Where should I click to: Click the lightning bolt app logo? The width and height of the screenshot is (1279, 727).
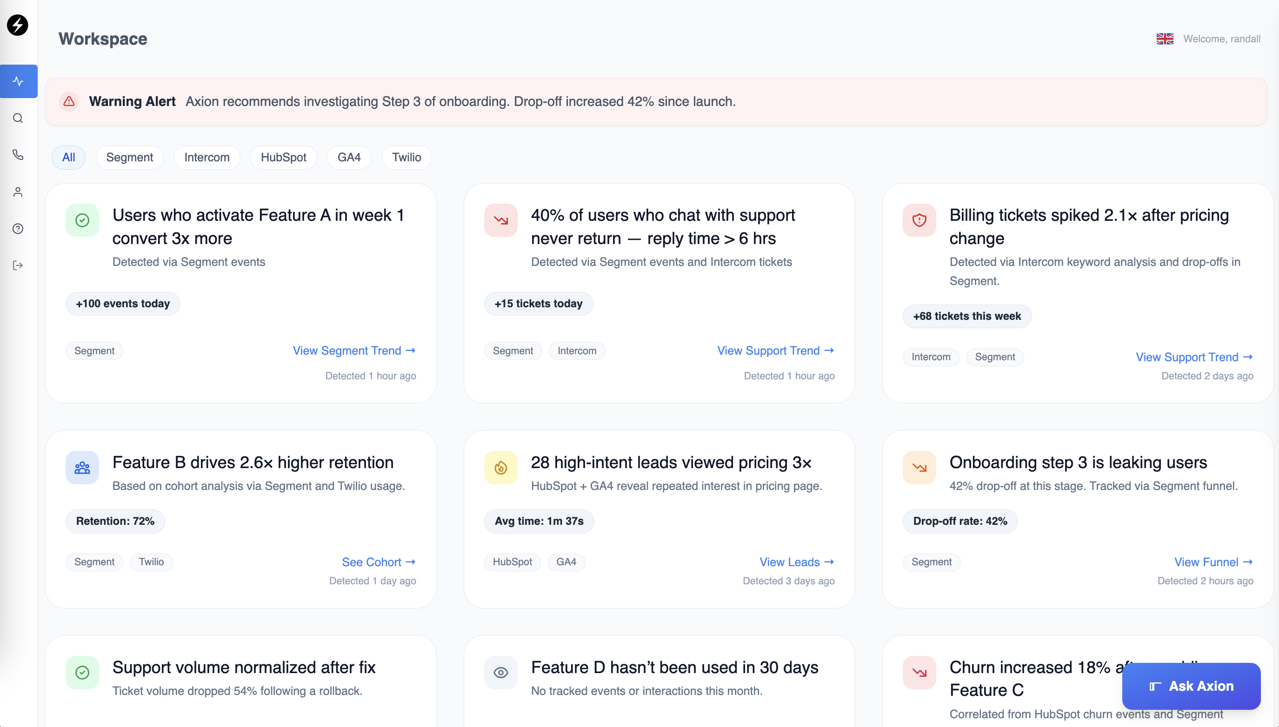click(x=18, y=25)
